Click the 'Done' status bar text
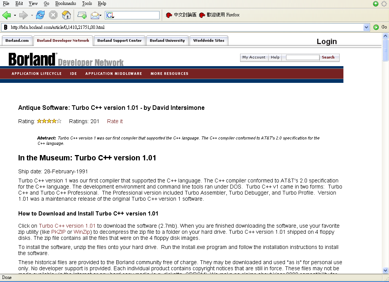This screenshot has width=389, height=282. point(7,277)
